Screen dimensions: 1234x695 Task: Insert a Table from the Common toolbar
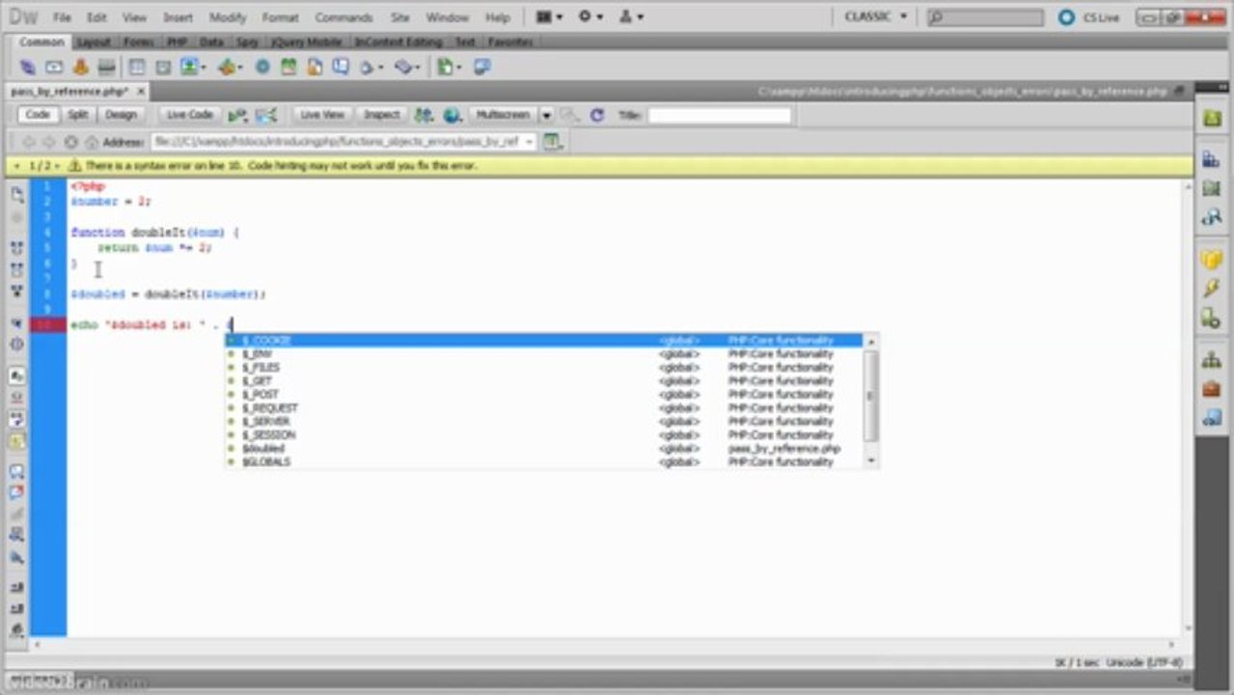[137, 67]
